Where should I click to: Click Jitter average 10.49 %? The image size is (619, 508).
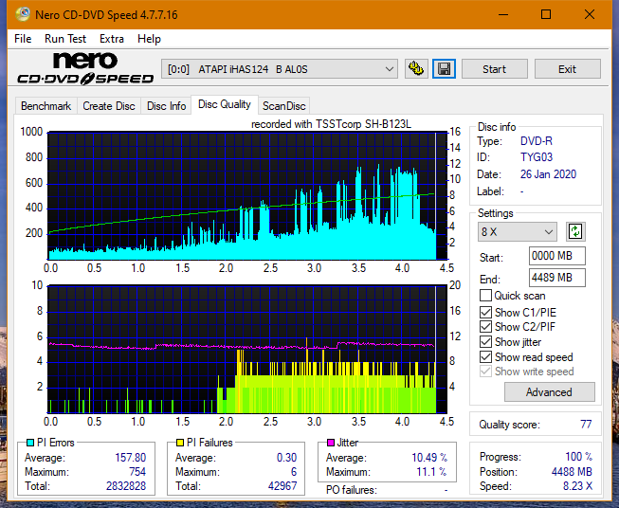point(429,458)
